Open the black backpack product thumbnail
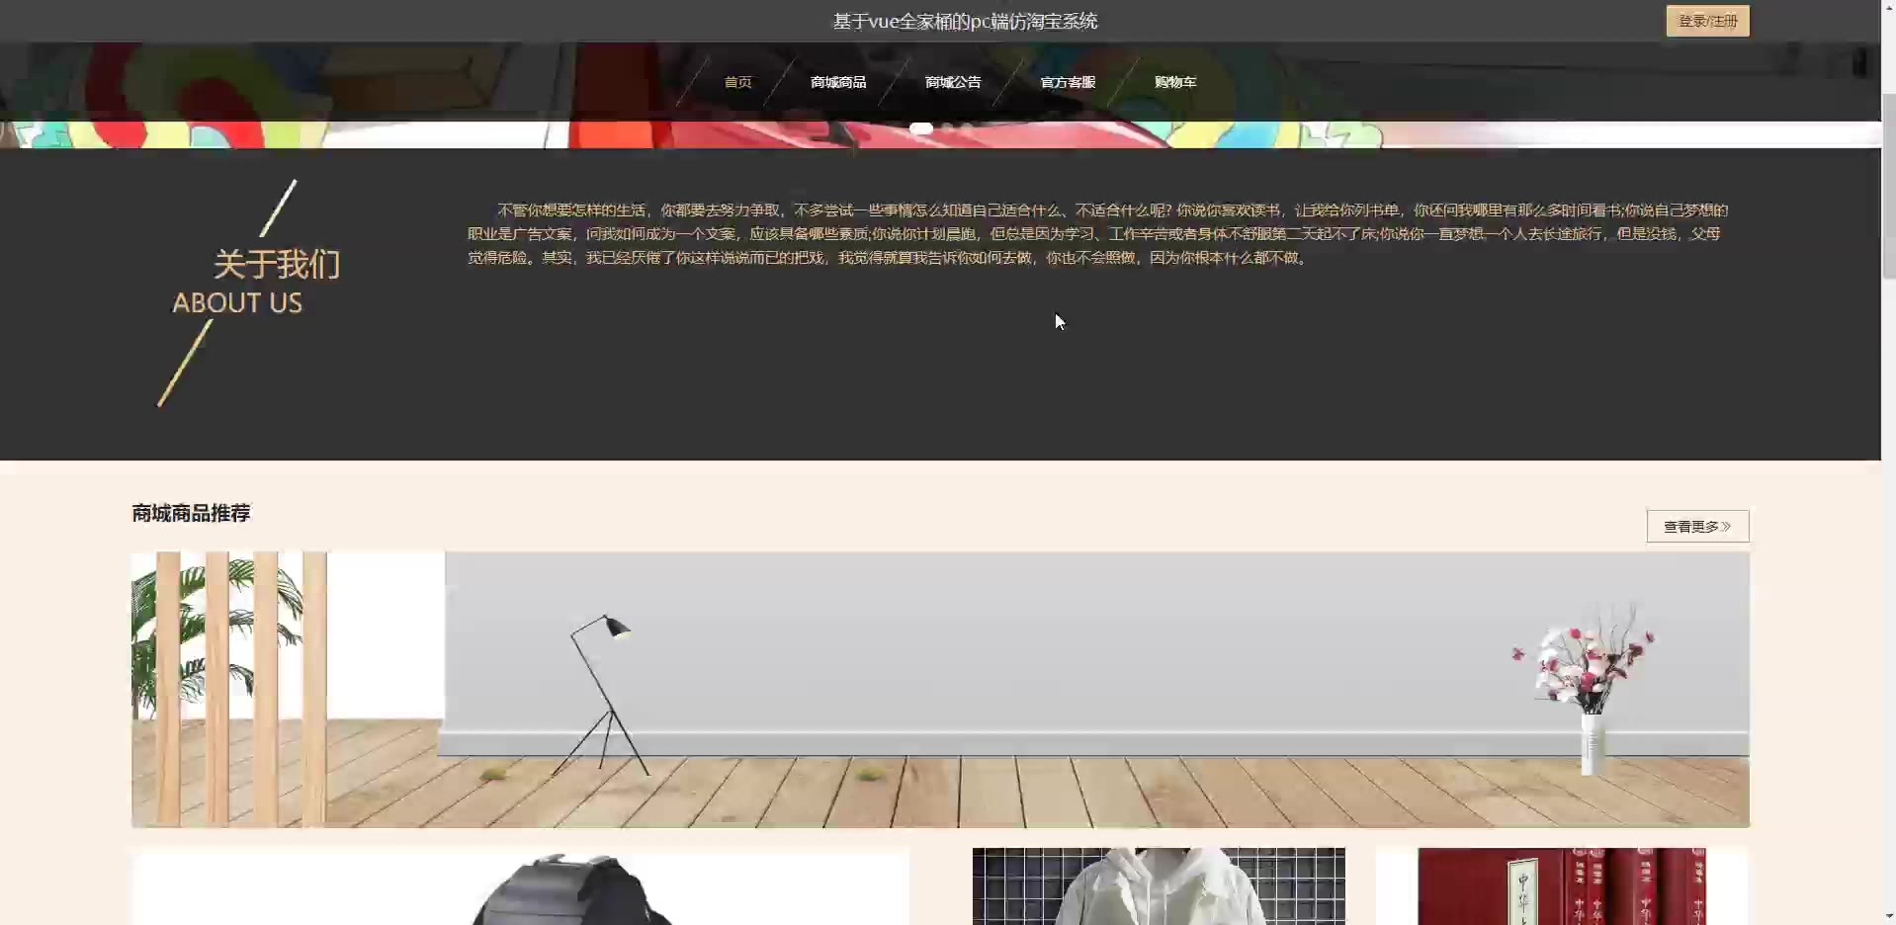The image size is (1896, 925). pos(521,886)
